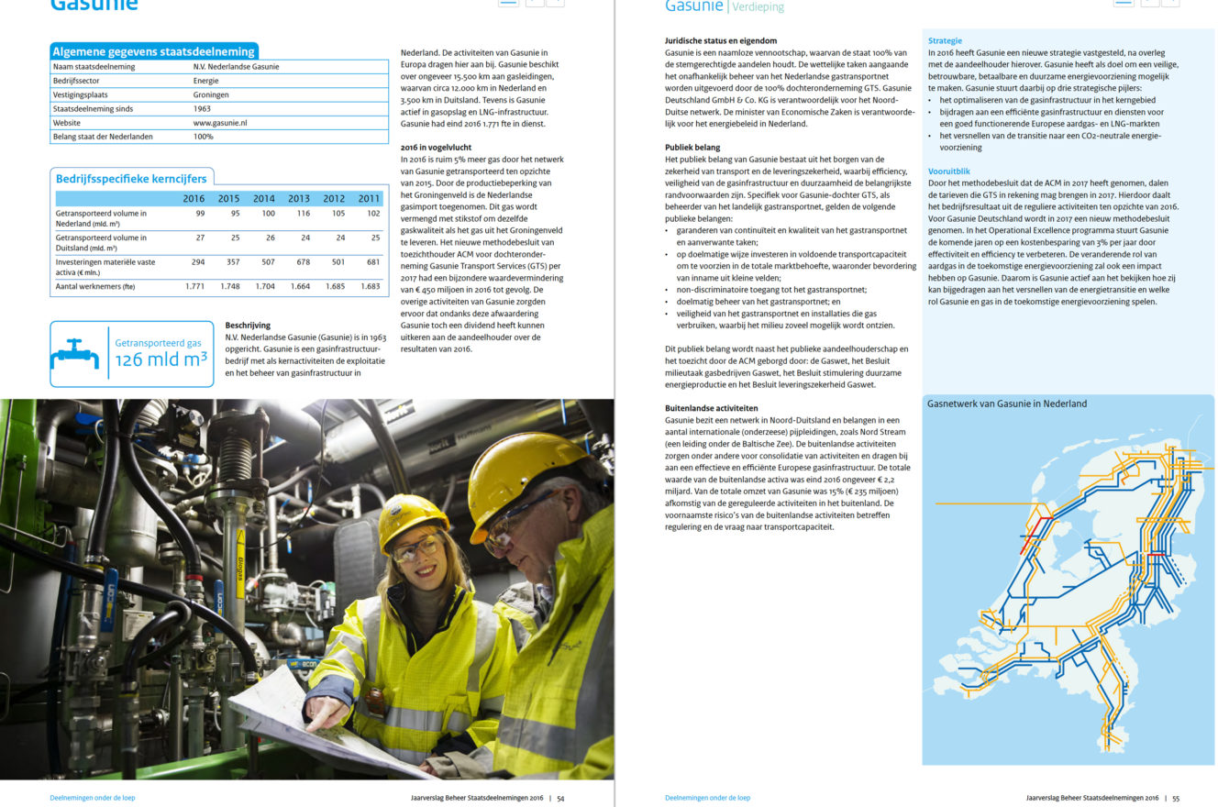This screenshot has height=807, width=1229.
Task: Click the value '99' in Nederland volume row
Action: click(x=199, y=214)
